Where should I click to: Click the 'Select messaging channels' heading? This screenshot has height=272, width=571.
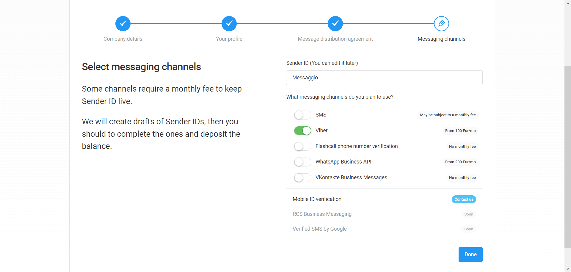click(142, 67)
